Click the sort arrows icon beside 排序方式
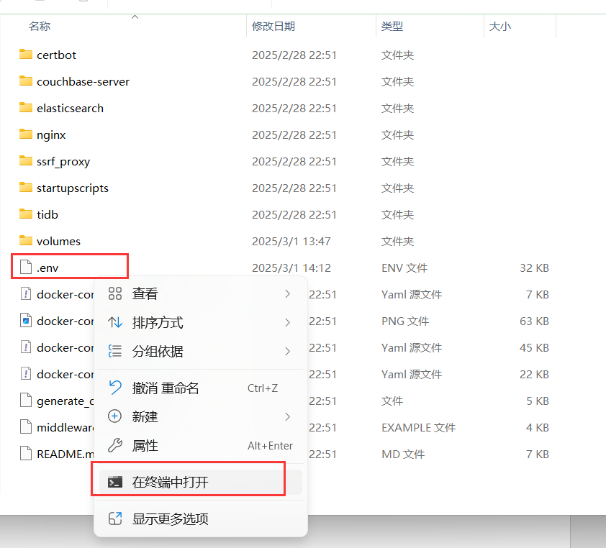This screenshot has height=548, width=606. tap(115, 322)
